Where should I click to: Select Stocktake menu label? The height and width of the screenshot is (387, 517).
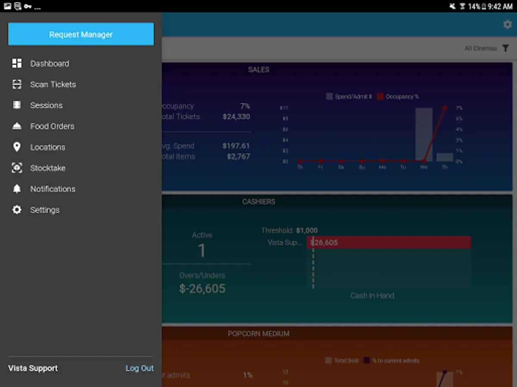click(x=48, y=168)
